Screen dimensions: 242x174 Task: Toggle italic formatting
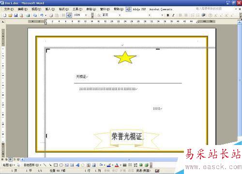click(x=173, y=15)
